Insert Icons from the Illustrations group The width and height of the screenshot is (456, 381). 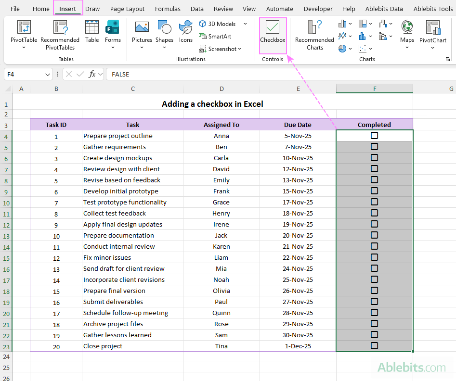tap(186, 34)
